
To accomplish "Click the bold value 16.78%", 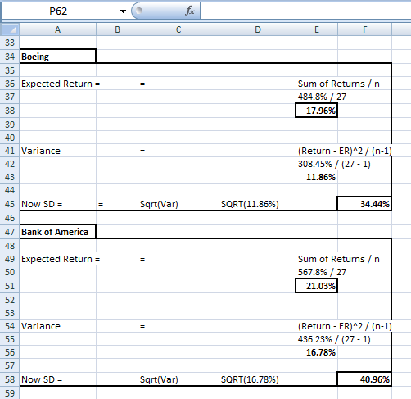I will click(321, 352).
